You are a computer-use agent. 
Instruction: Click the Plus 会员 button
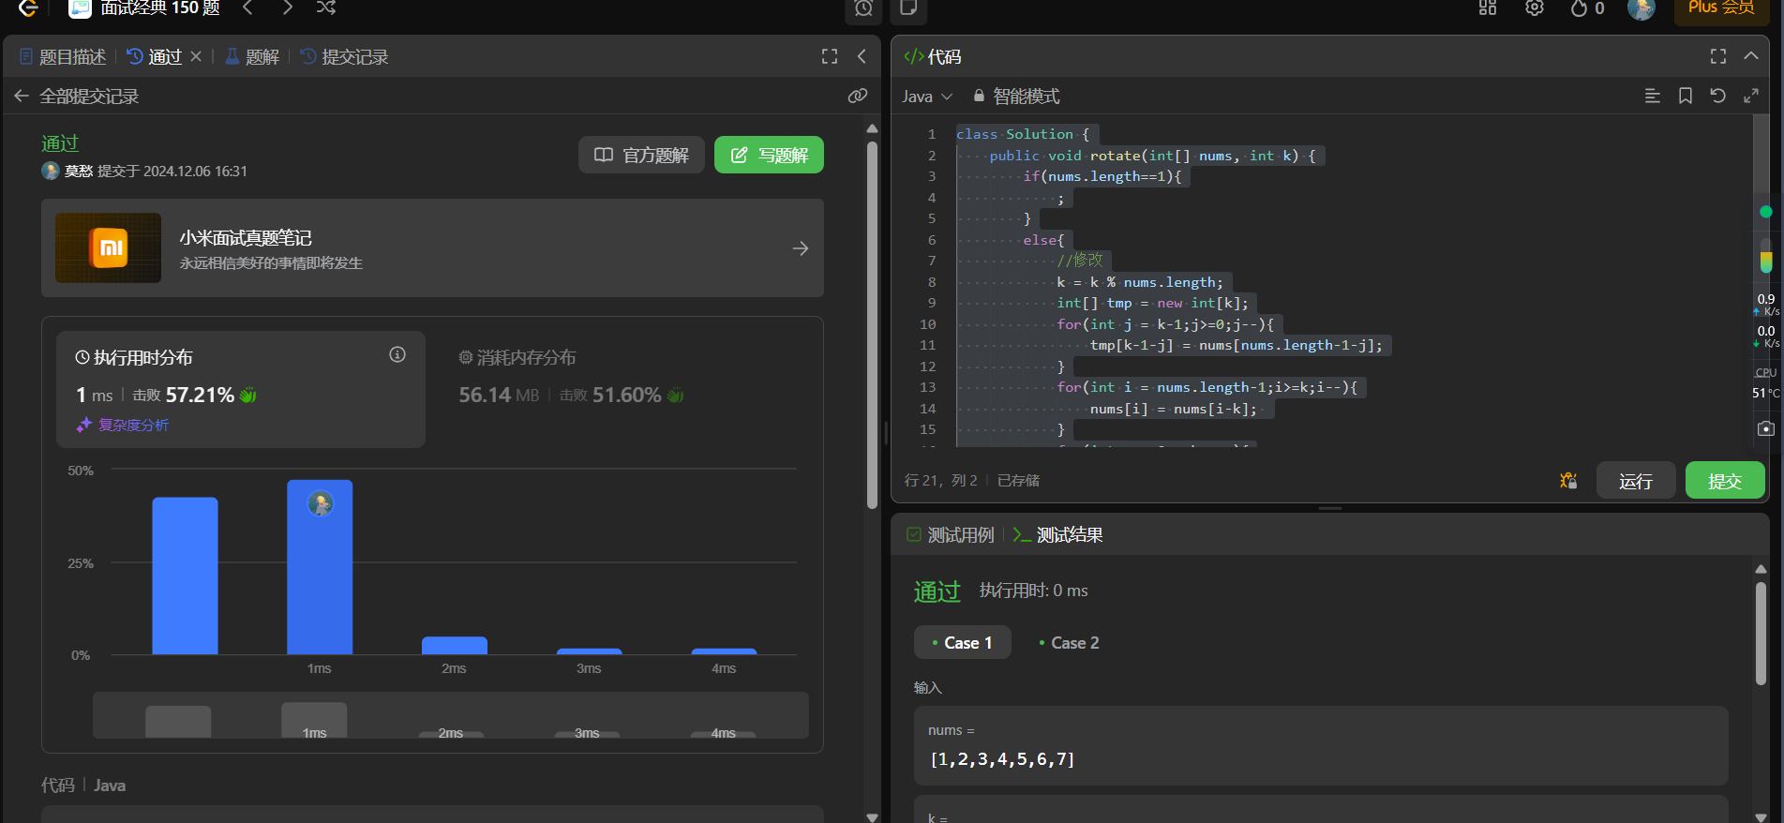(1721, 8)
